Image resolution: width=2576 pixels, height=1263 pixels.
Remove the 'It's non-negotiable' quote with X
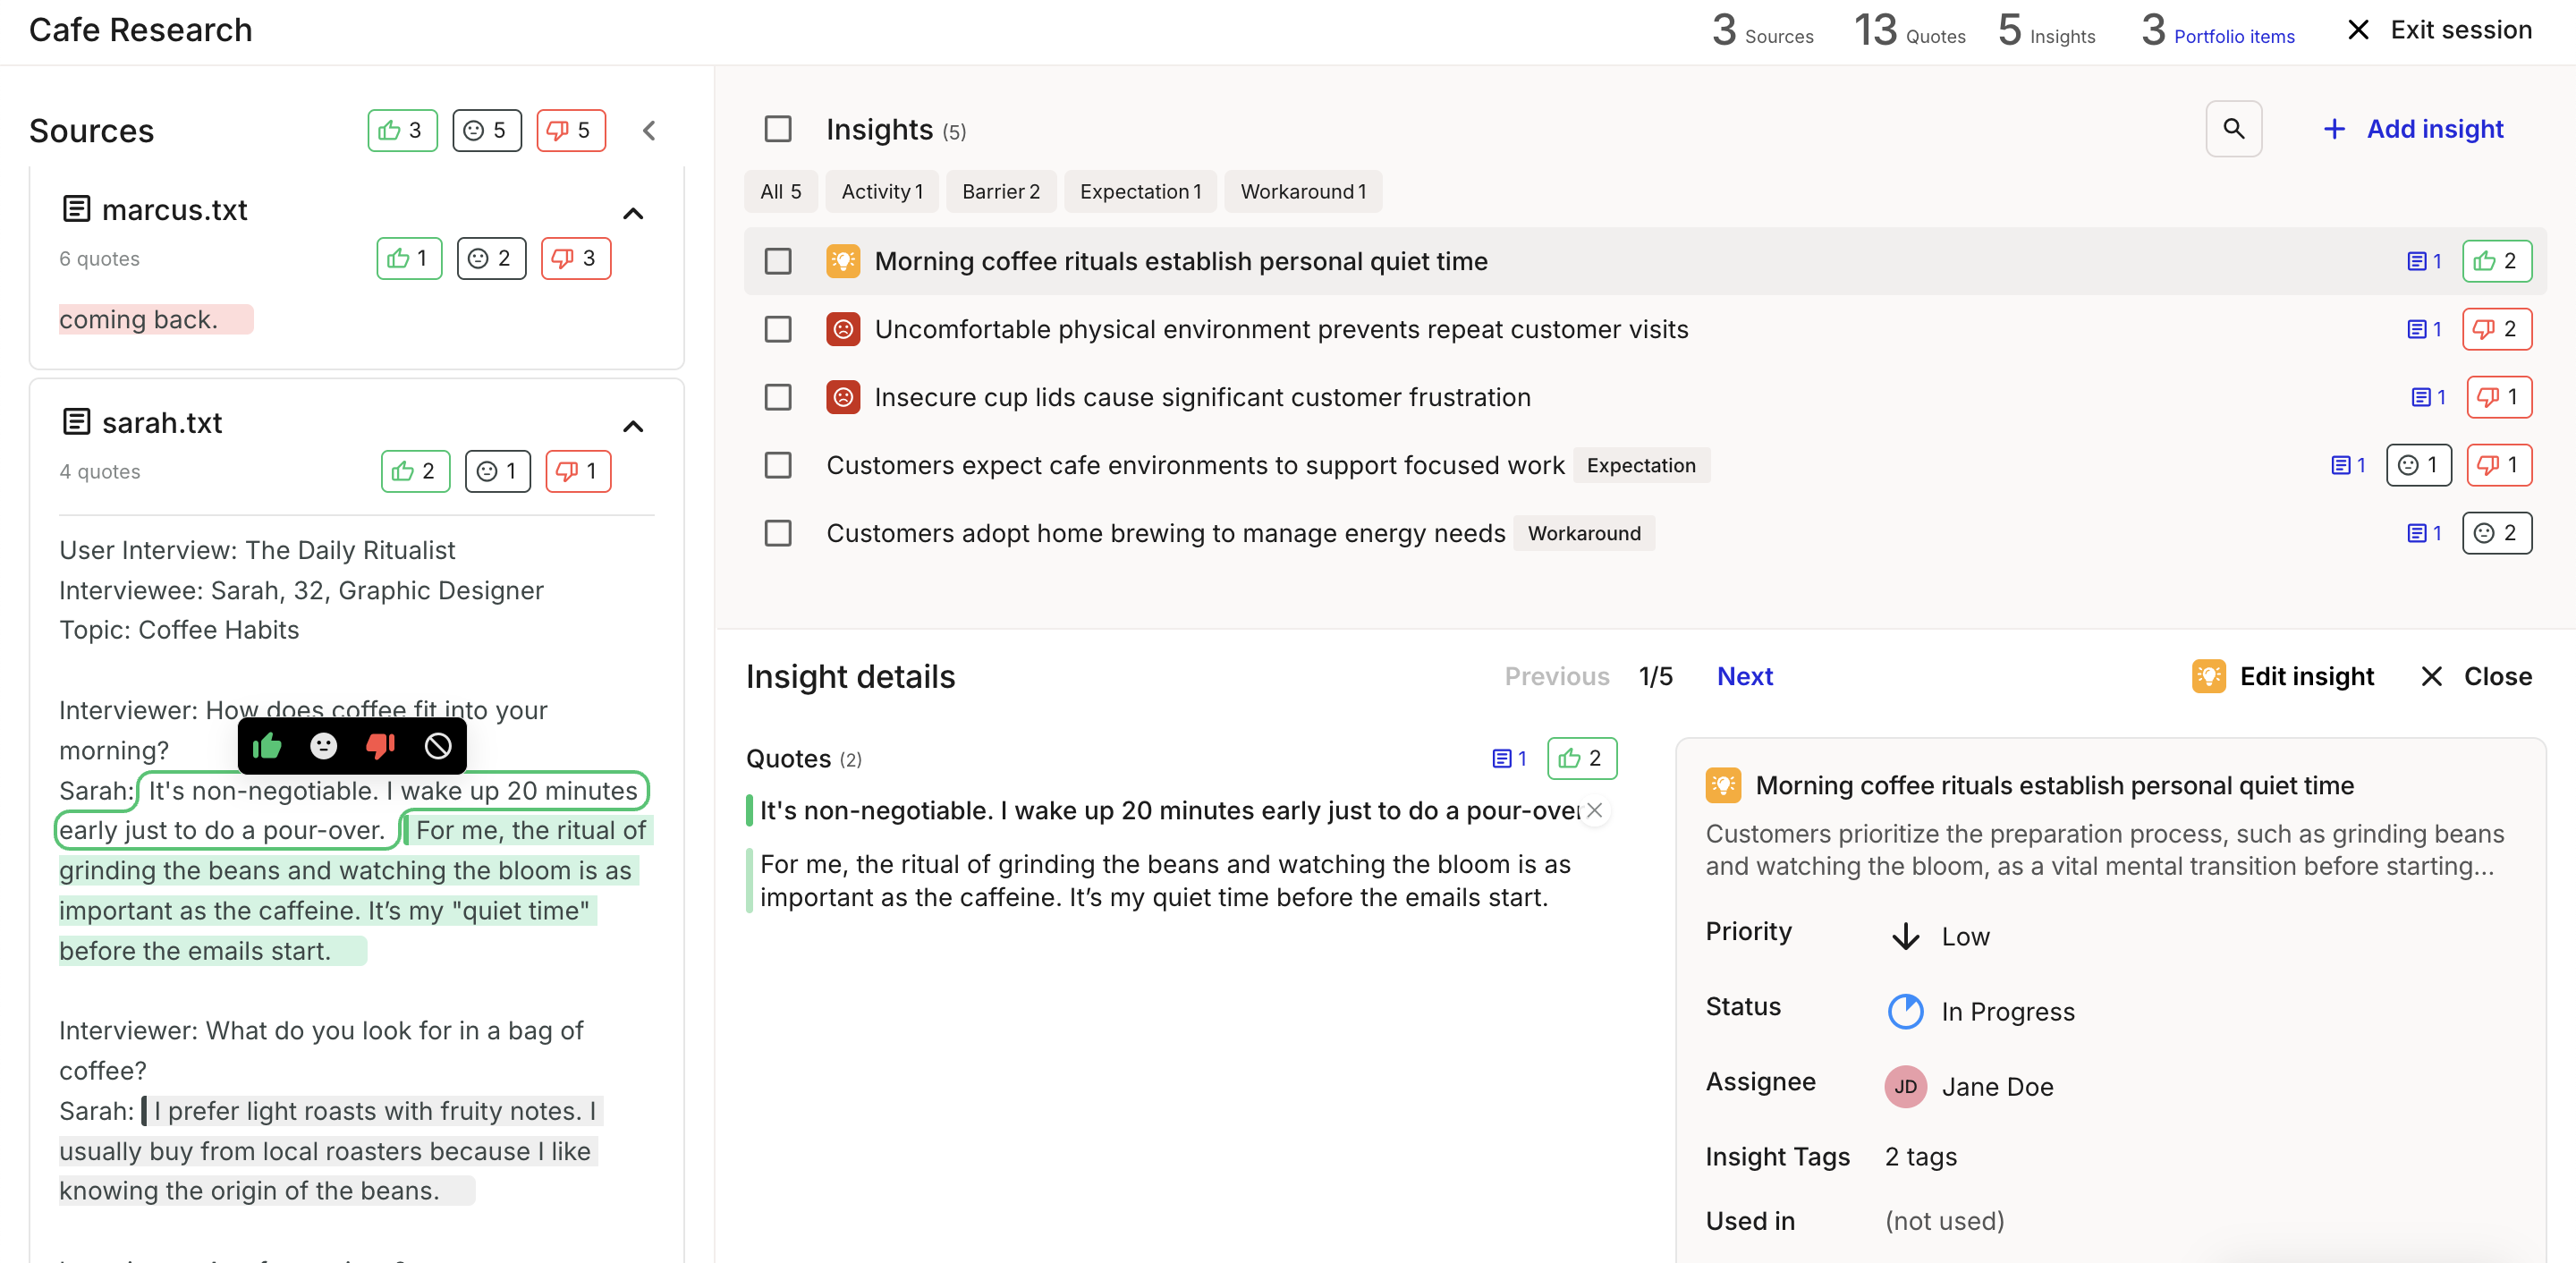click(x=1595, y=811)
